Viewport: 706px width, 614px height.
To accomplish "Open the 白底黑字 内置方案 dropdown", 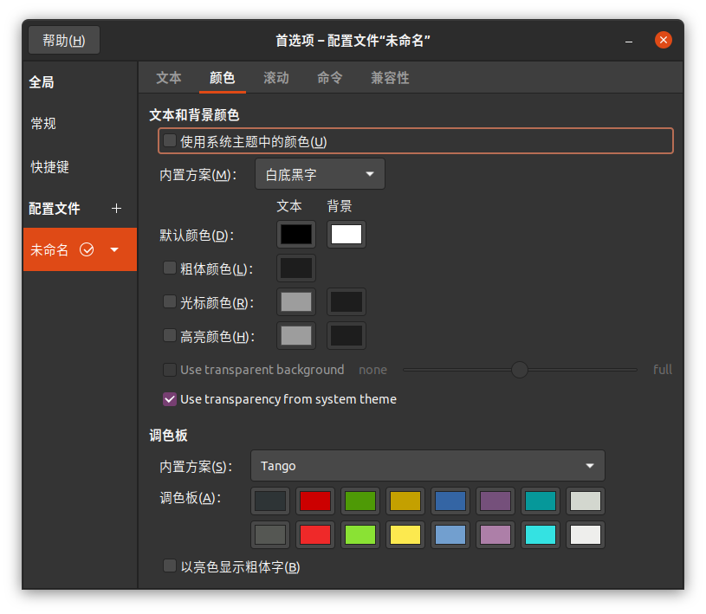I will pos(320,173).
